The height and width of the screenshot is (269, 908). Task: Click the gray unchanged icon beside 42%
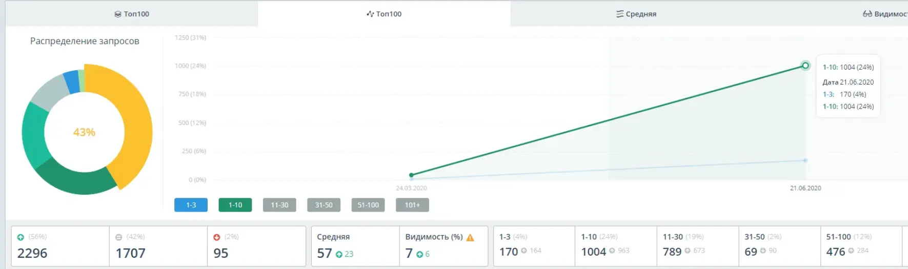click(118, 237)
